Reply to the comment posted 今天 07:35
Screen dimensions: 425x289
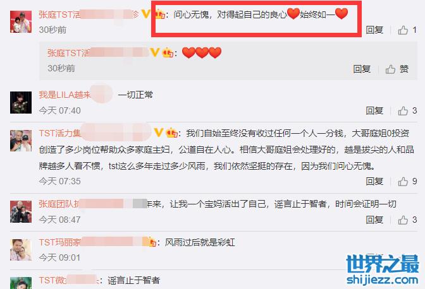pos(374,181)
